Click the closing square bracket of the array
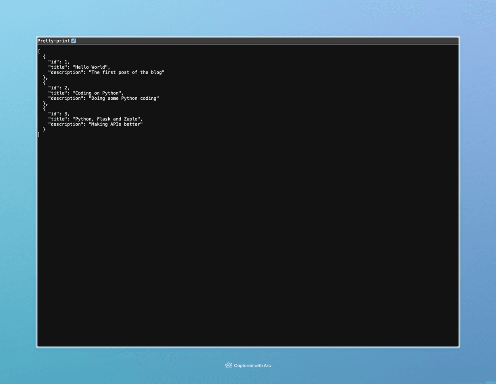This screenshot has width=496, height=384. tap(38, 134)
